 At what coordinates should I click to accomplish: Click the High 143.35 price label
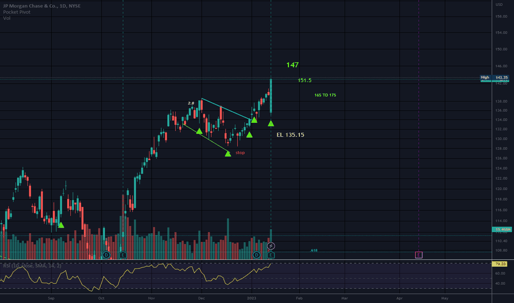495,78
